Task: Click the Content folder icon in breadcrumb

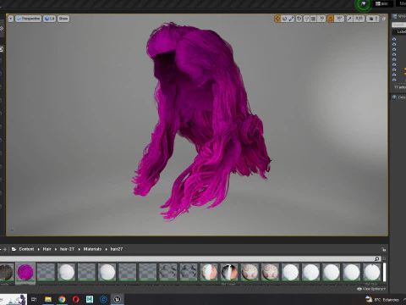Action: tap(14, 249)
